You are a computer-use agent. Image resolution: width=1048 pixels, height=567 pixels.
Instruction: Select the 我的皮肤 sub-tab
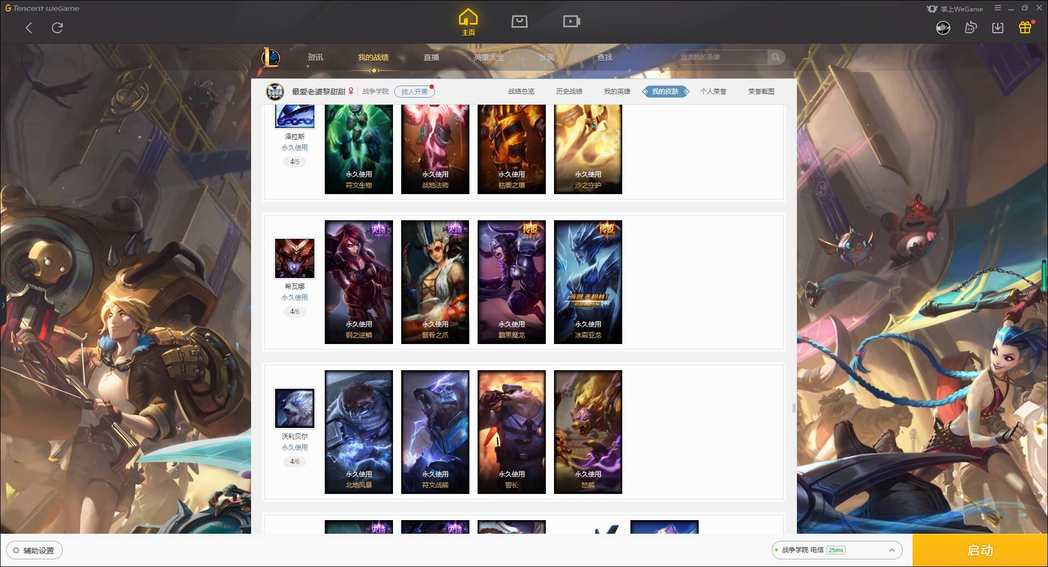[665, 92]
